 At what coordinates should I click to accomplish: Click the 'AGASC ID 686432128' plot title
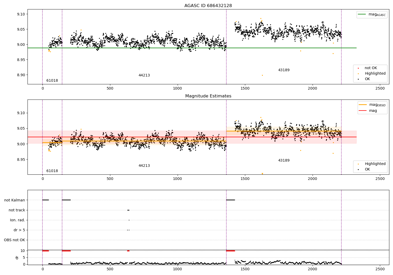(208, 6)
